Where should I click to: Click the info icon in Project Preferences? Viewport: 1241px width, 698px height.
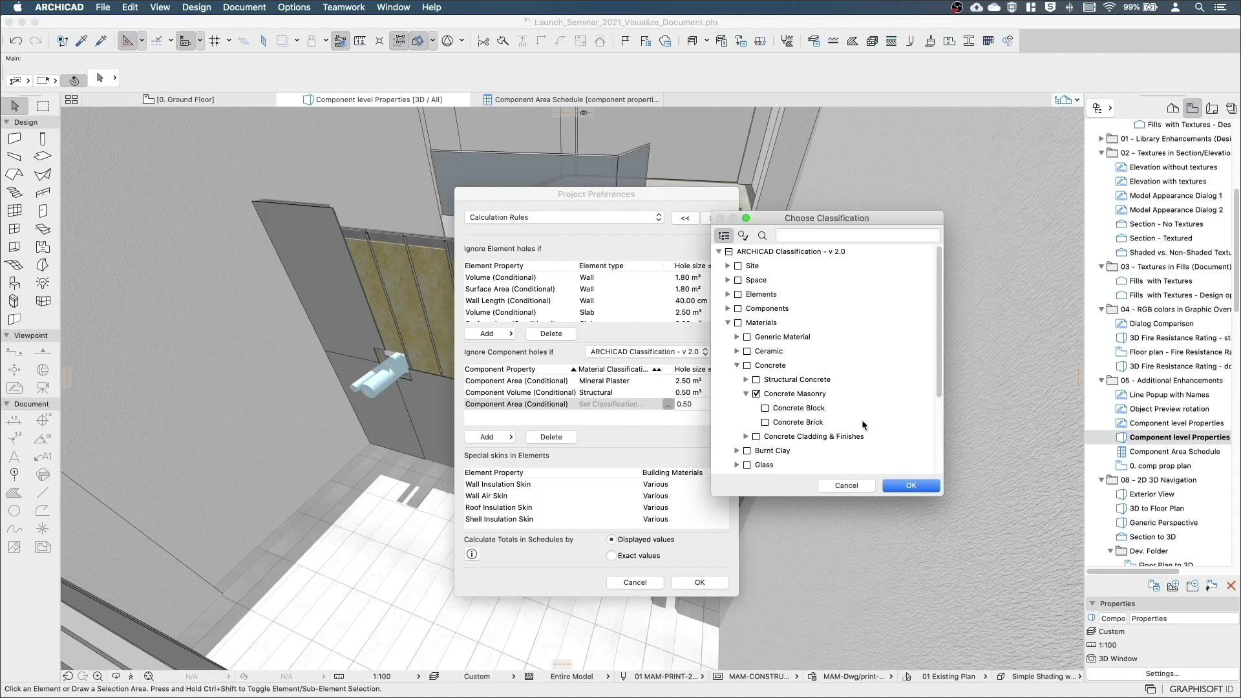(x=472, y=554)
